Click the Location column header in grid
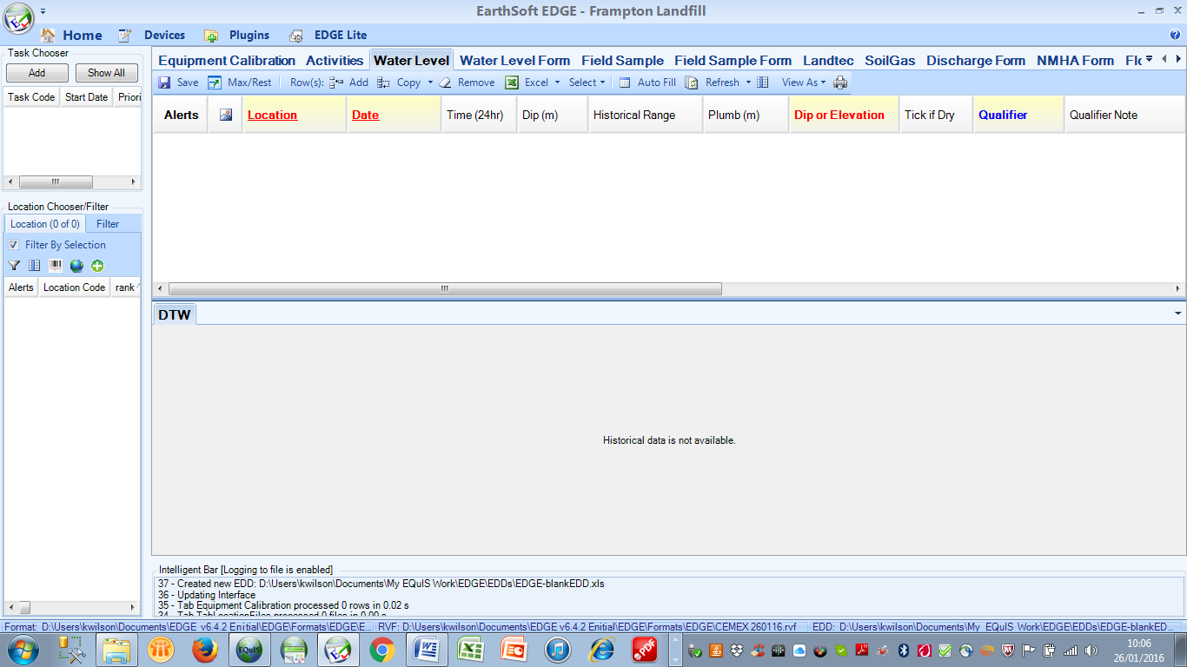The height and width of the screenshot is (667, 1187). (x=294, y=115)
